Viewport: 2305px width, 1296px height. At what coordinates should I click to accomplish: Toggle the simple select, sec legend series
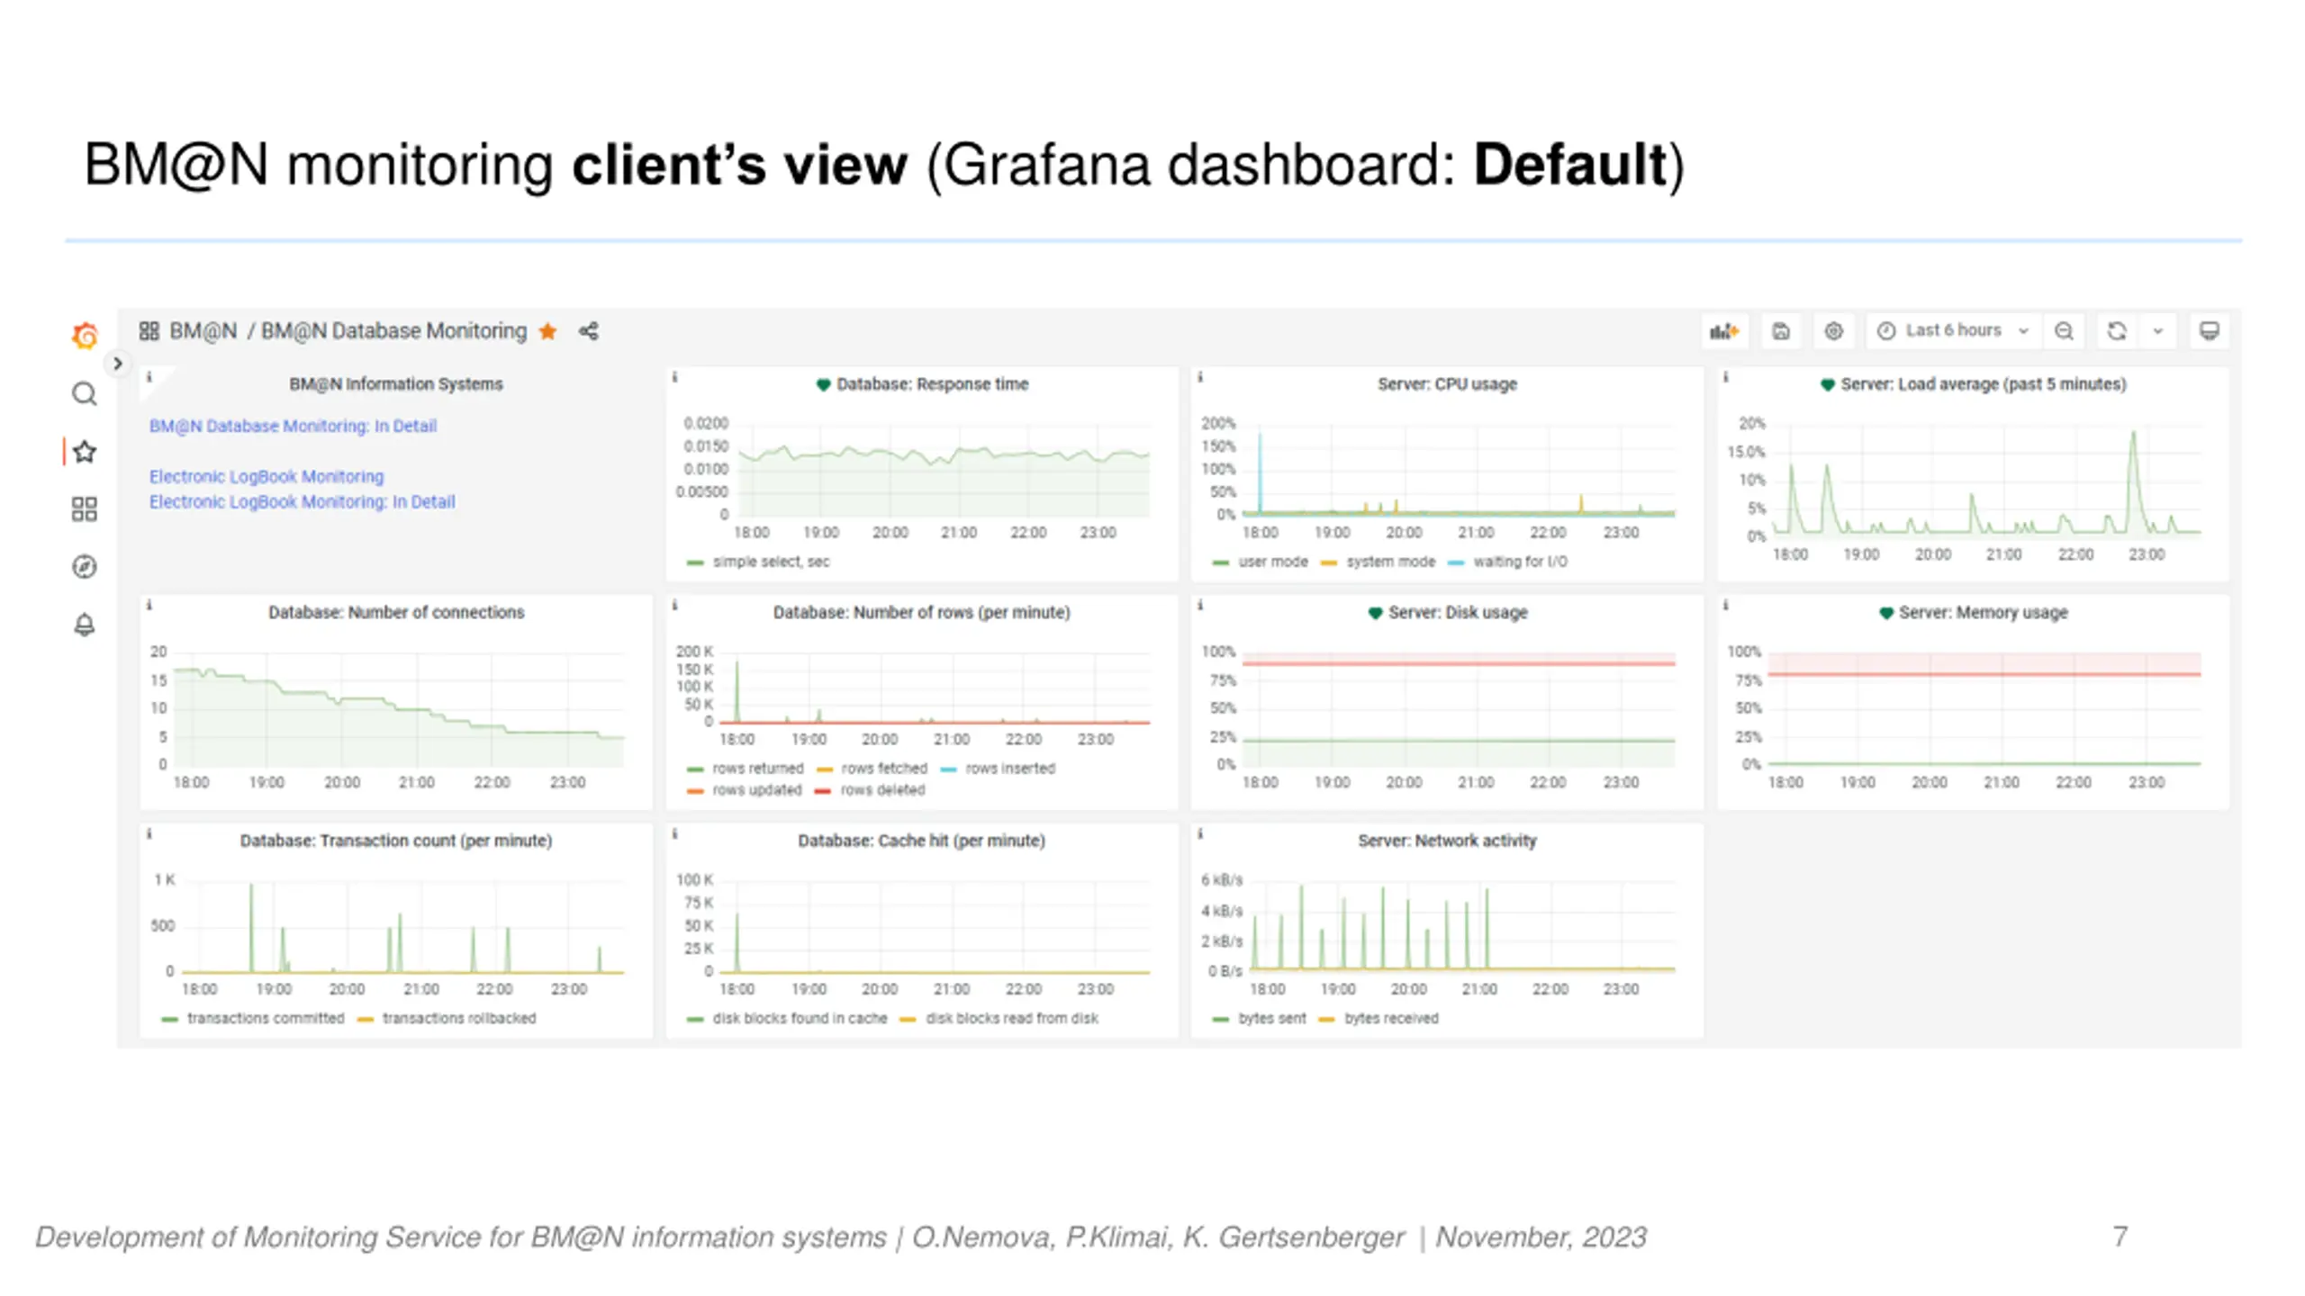pyautogui.click(x=771, y=562)
